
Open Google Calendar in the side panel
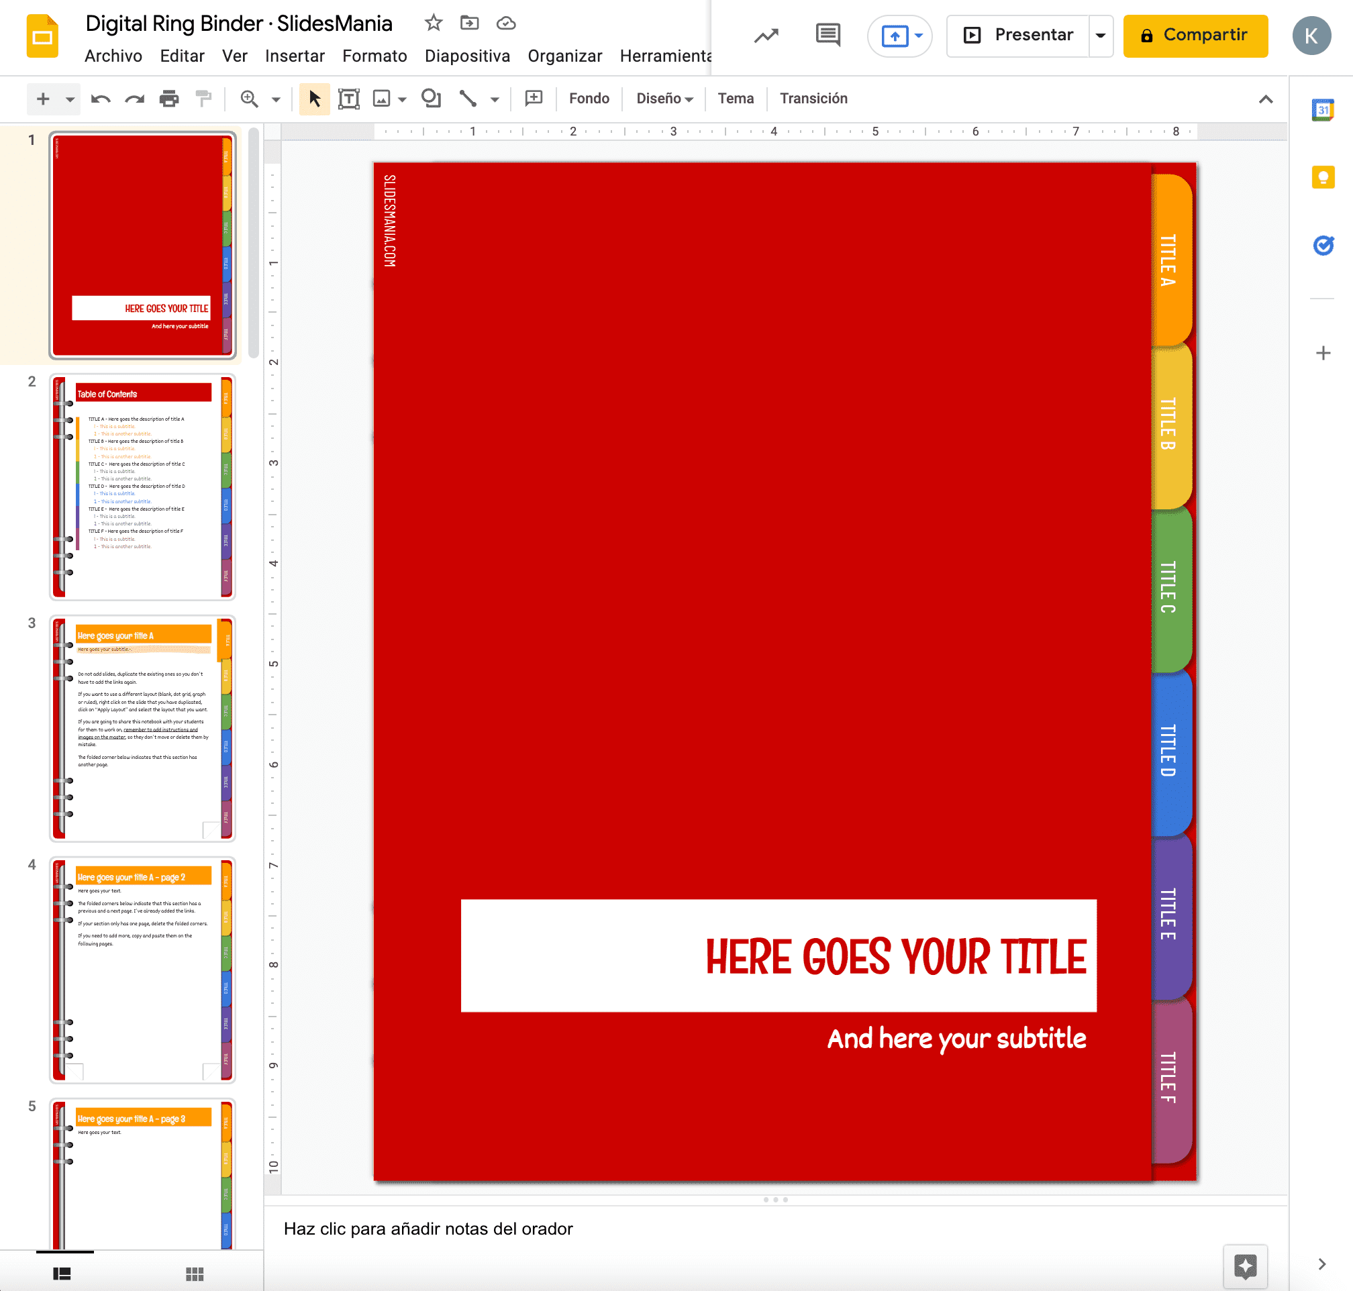(x=1323, y=108)
